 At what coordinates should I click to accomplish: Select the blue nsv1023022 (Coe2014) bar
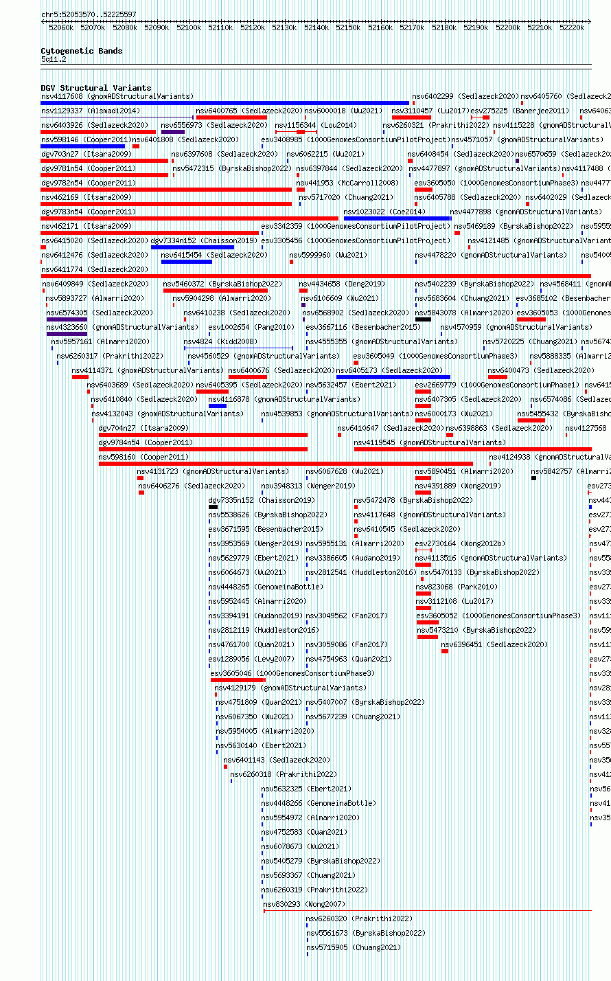point(397,218)
